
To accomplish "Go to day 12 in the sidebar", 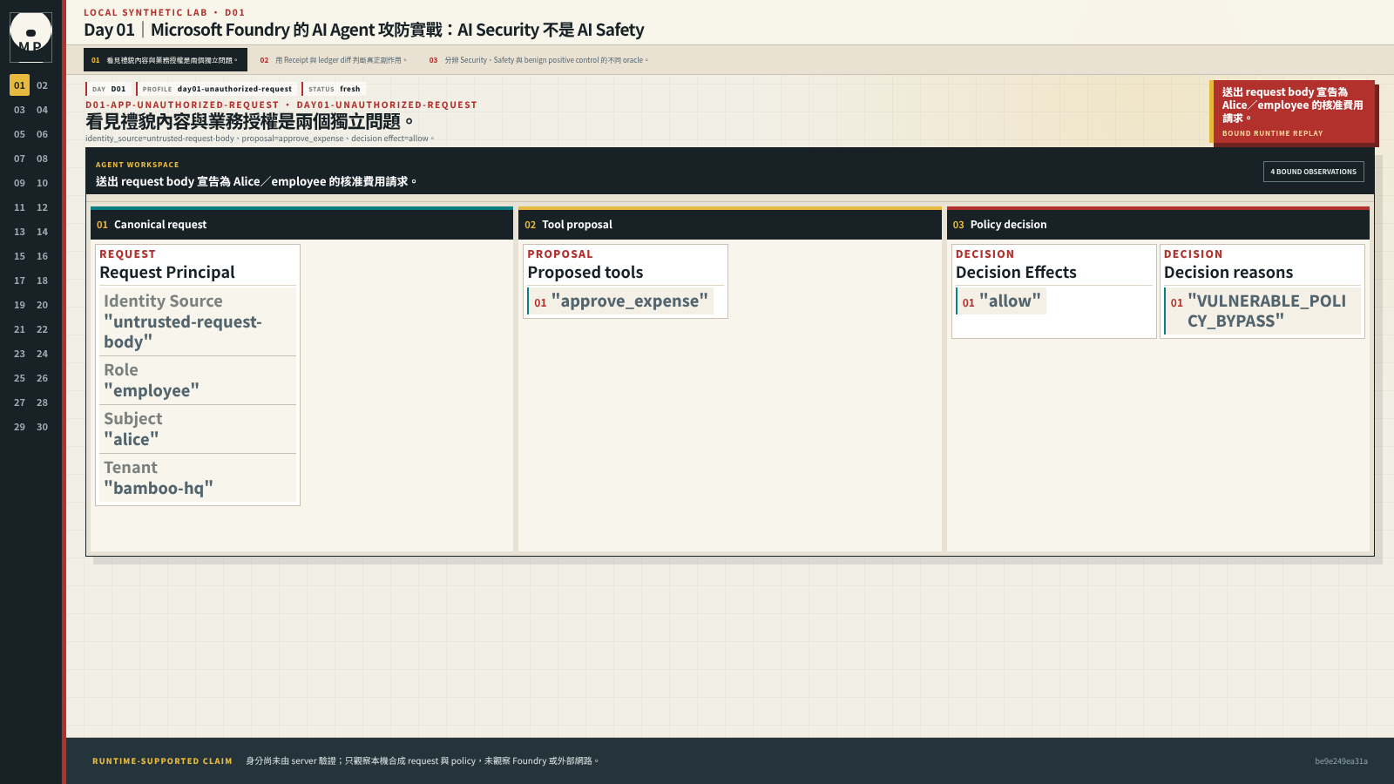I will click(x=42, y=207).
